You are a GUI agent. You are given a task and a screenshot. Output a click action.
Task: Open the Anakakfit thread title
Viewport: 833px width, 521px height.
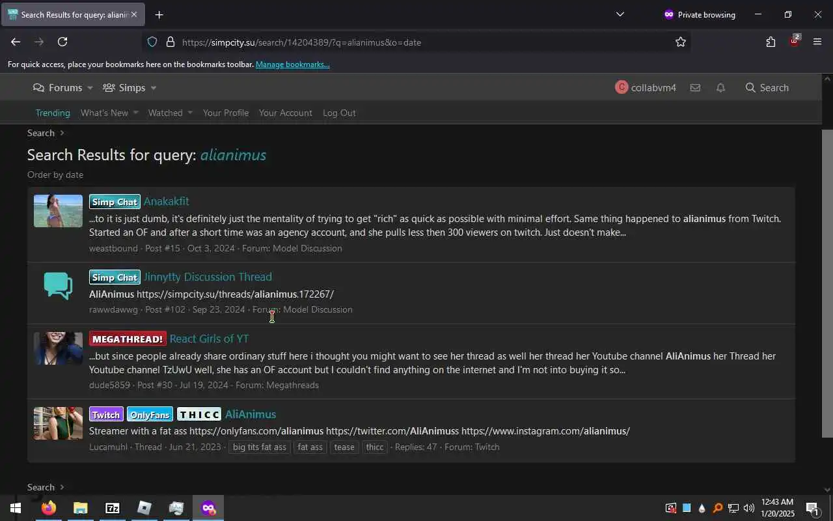coord(167,201)
